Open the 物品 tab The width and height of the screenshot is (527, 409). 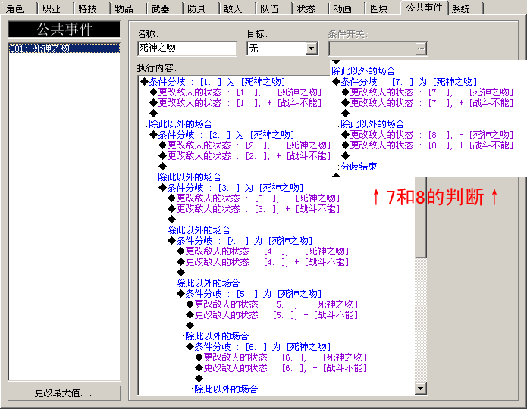tap(127, 9)
